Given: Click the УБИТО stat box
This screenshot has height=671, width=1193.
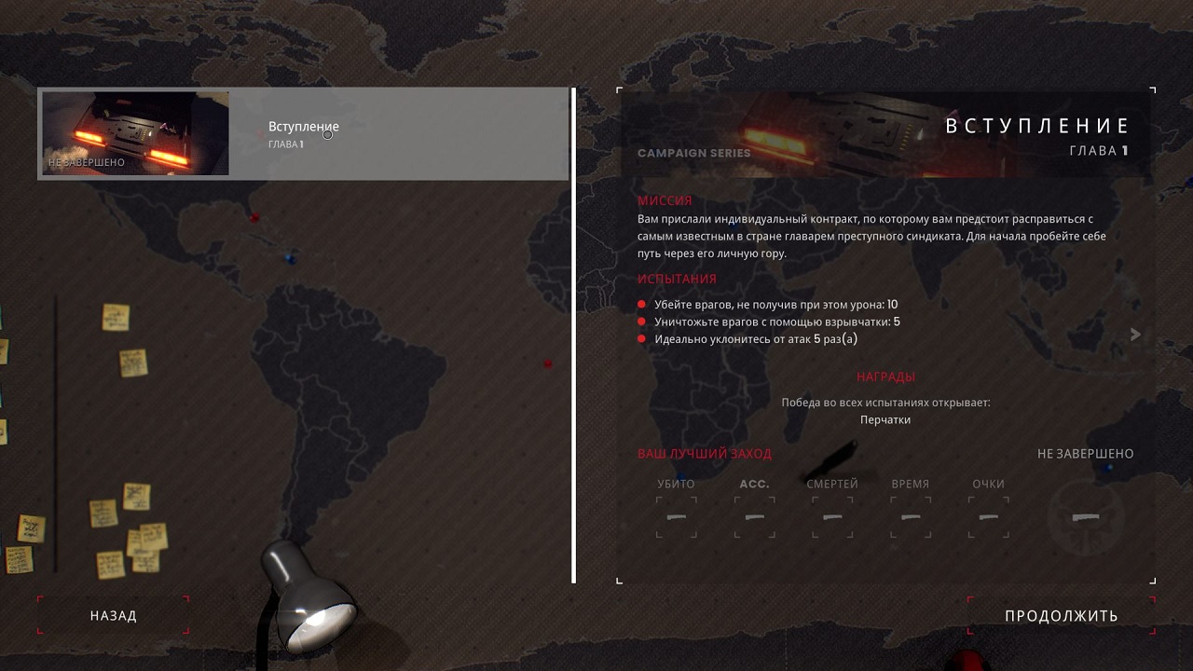Looking at the screenshot, I should (x=676, y=516).
